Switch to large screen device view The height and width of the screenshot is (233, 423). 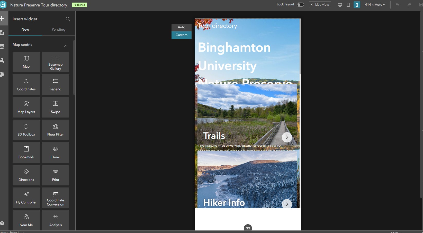340,5
